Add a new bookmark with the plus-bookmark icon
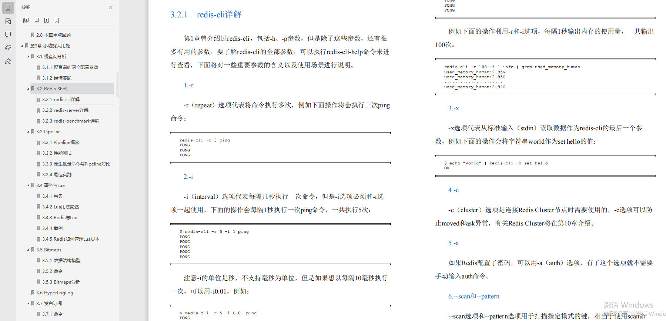The width and height of the screenshot is (666, 321). pos(47,20)
